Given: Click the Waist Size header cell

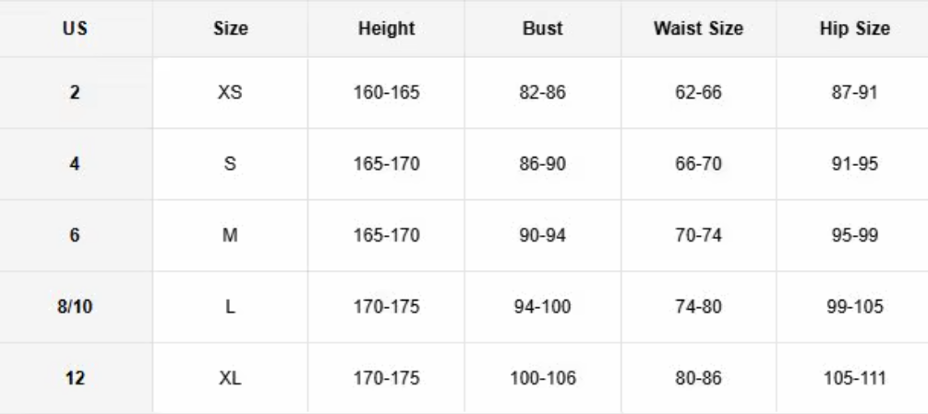Looking at the screenshot, I should pos(698,29).
